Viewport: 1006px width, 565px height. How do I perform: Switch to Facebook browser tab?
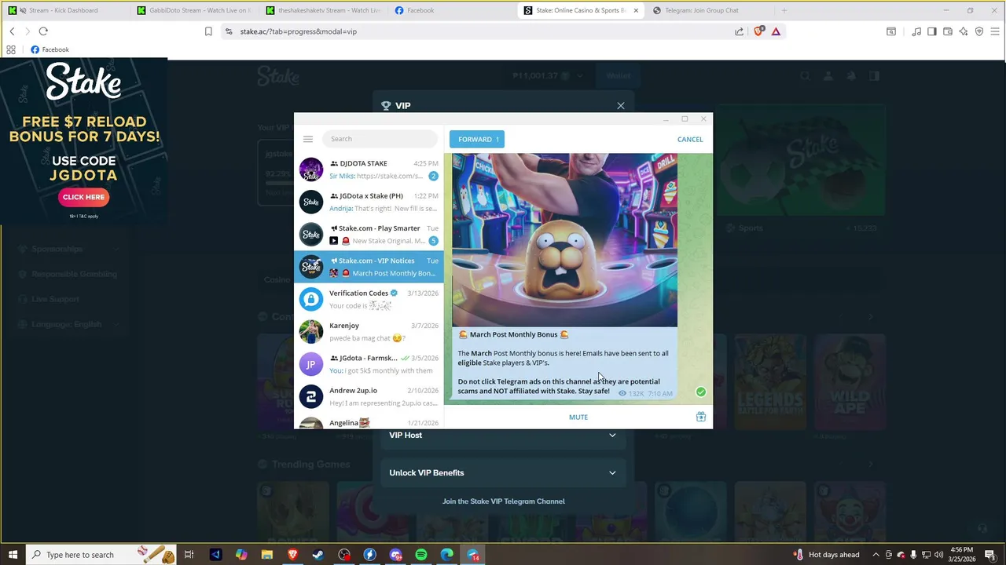point(453,10)
